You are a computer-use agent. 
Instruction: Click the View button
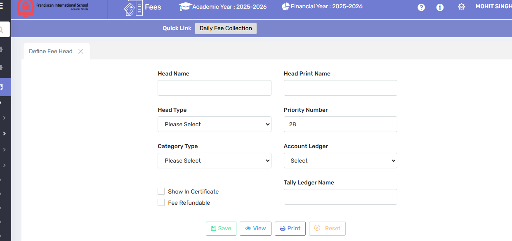(255, 229)
